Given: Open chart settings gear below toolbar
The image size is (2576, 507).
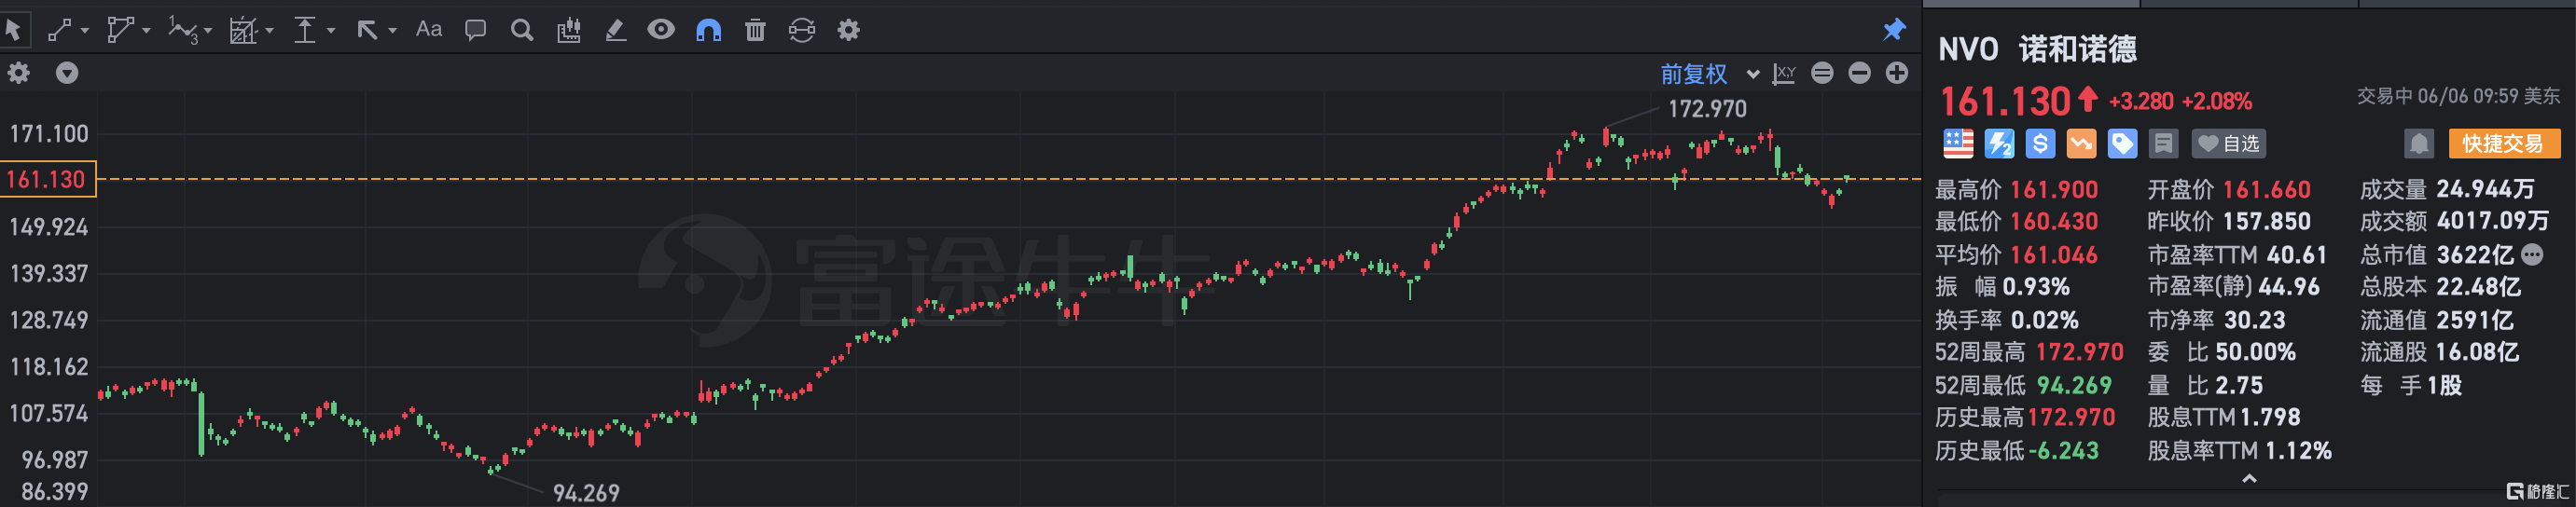Looking at the screenshot, I should [x=19, y=73].
